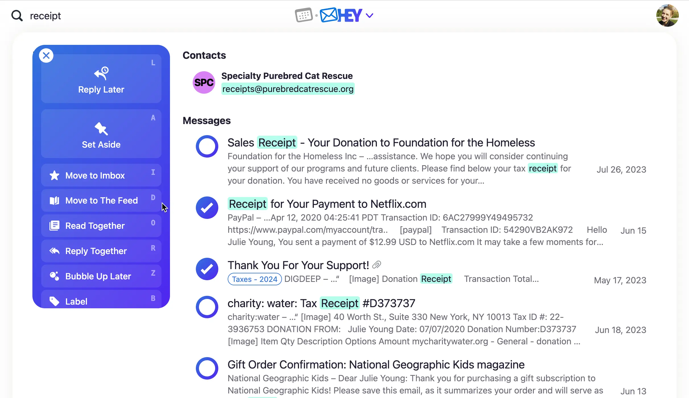Open the Specialty Purebred Cat Rescue contact
This screenshot has height=398, width=689.
[x=287, y=82]
